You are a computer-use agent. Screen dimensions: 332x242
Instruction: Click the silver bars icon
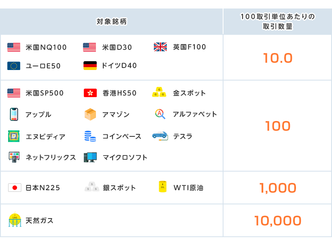(91, 187)
